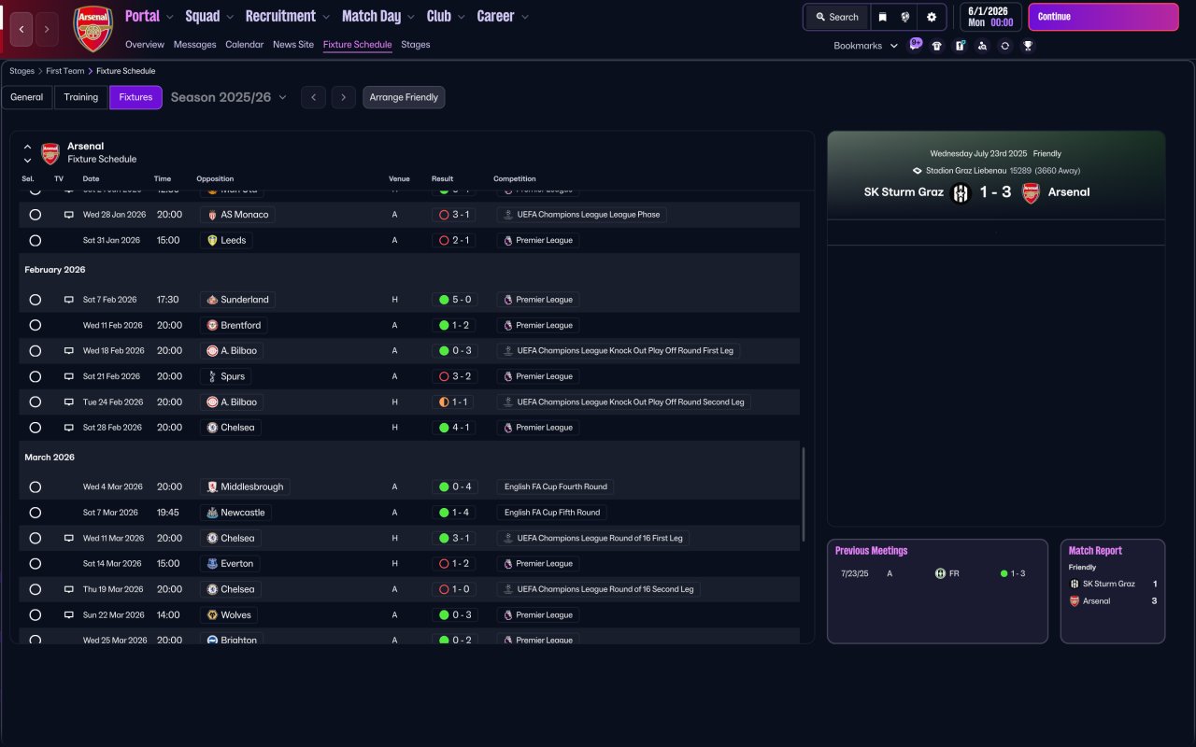Click the Leeds club badge
Image resolution: width=1196 pixels, height=747 pixels.
[x=212, y=240]
